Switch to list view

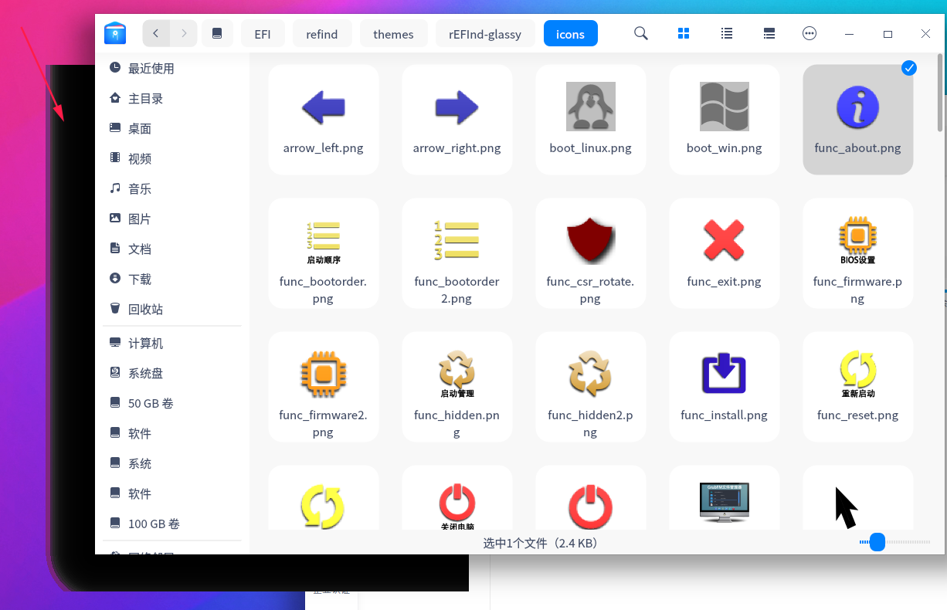(x=726, y=33)
